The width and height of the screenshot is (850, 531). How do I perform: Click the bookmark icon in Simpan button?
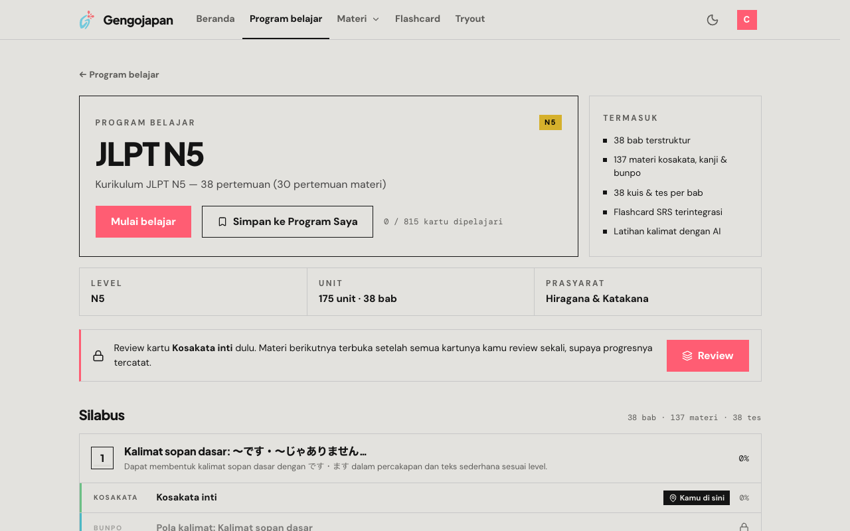point(222,222)
